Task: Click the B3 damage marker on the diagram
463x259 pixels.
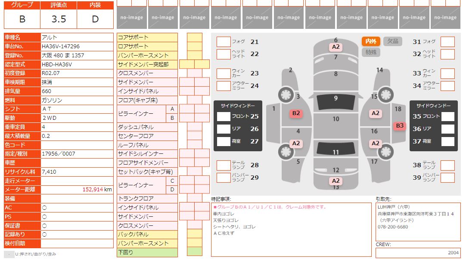Action: 400,126
